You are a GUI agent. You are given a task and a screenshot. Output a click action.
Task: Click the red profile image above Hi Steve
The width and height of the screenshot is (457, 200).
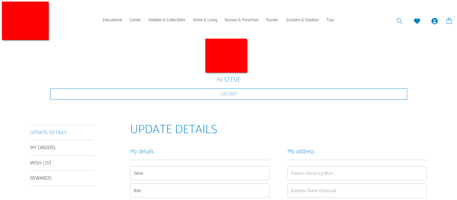(226, 55)
